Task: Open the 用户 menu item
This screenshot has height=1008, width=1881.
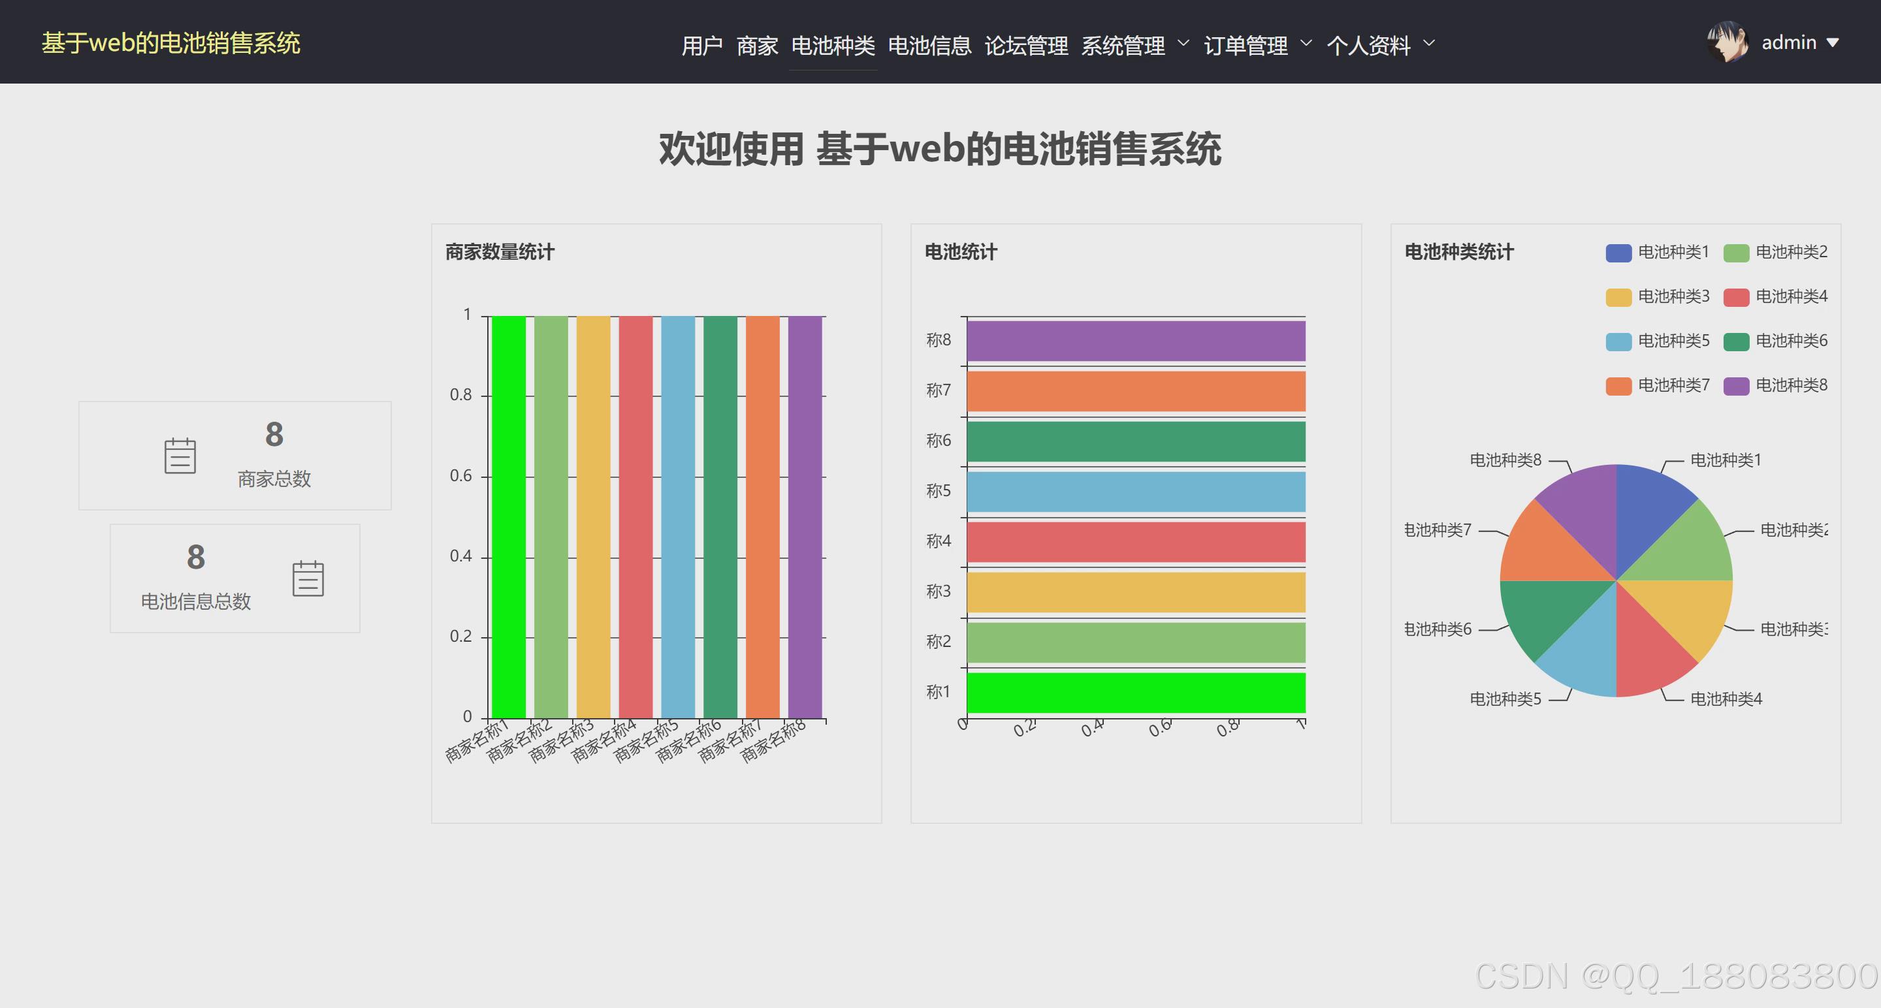Action: click(x=701, y=45)
